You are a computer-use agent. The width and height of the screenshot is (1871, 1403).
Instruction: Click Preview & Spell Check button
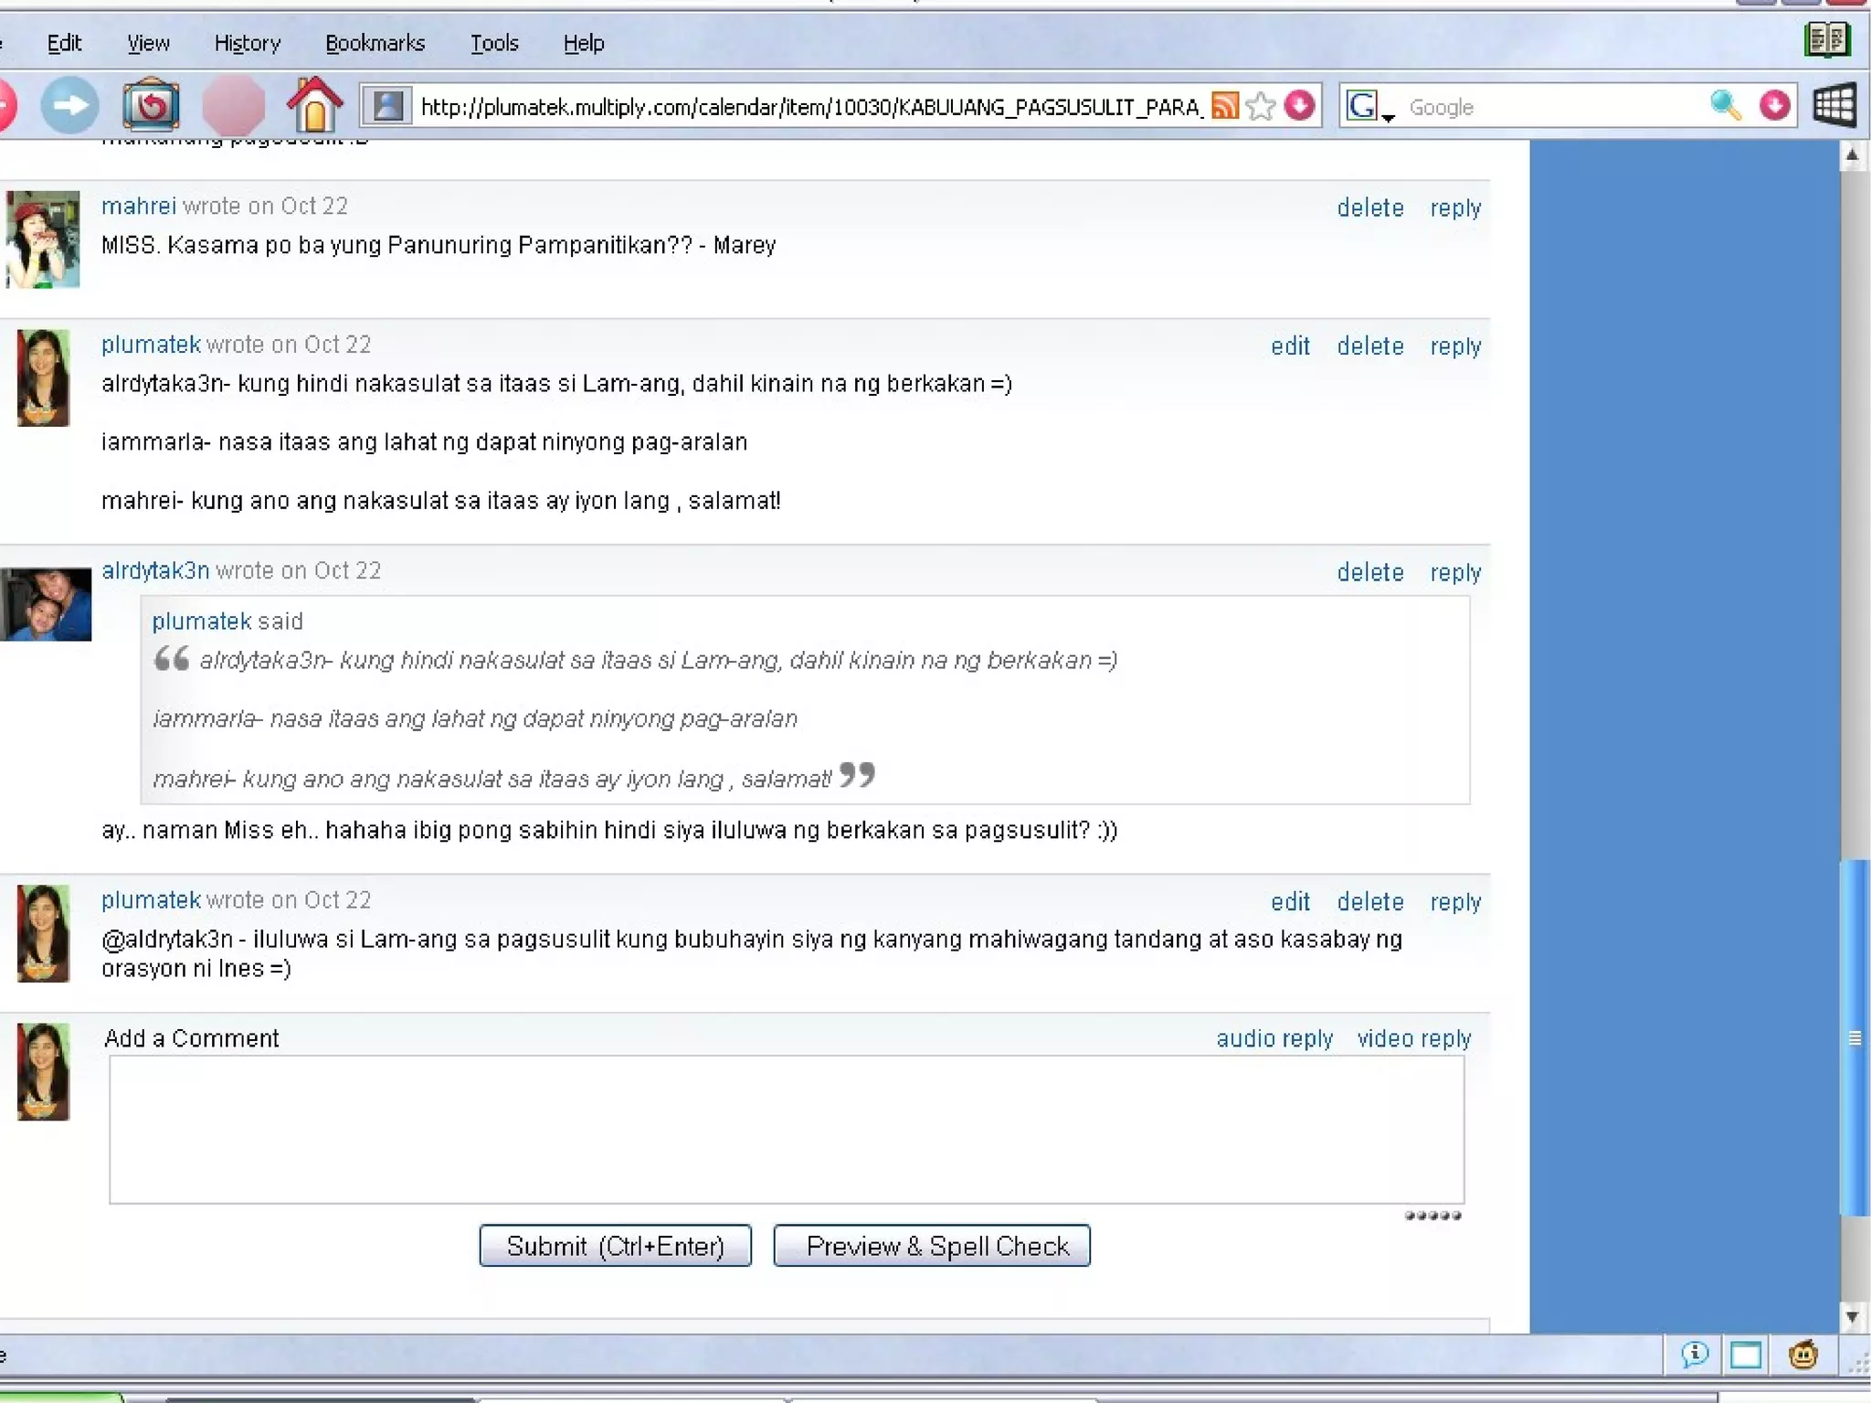(932, 1246)
